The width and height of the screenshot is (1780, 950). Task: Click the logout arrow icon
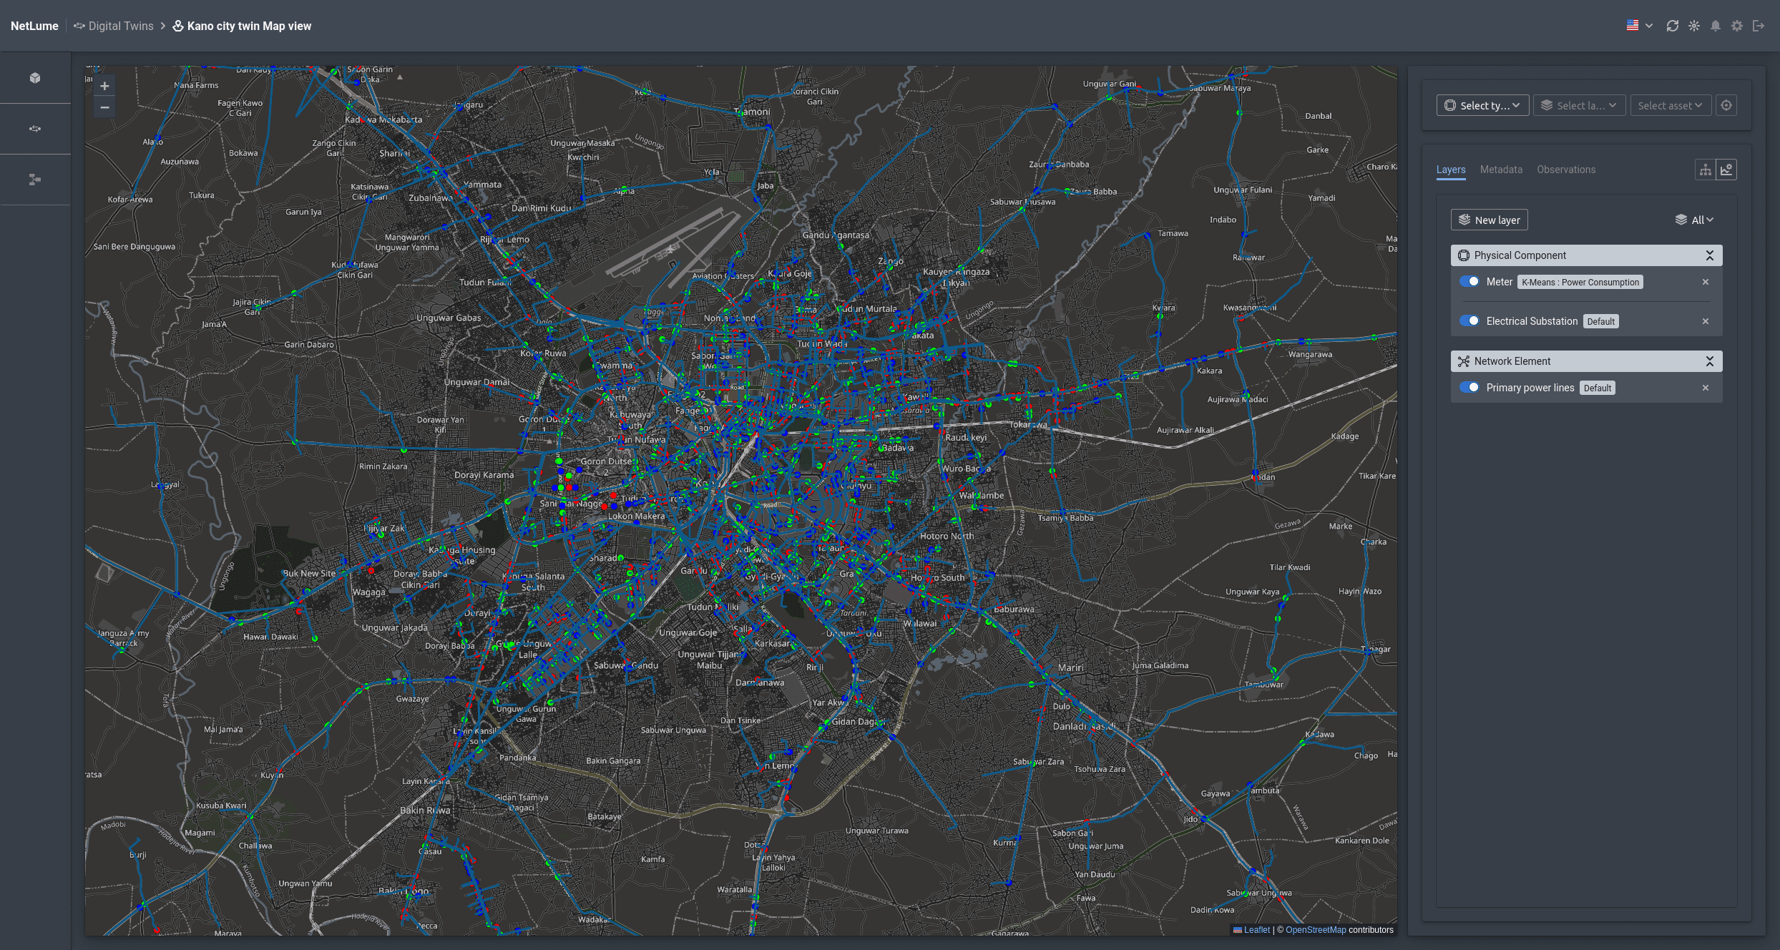click(1759, 26)
